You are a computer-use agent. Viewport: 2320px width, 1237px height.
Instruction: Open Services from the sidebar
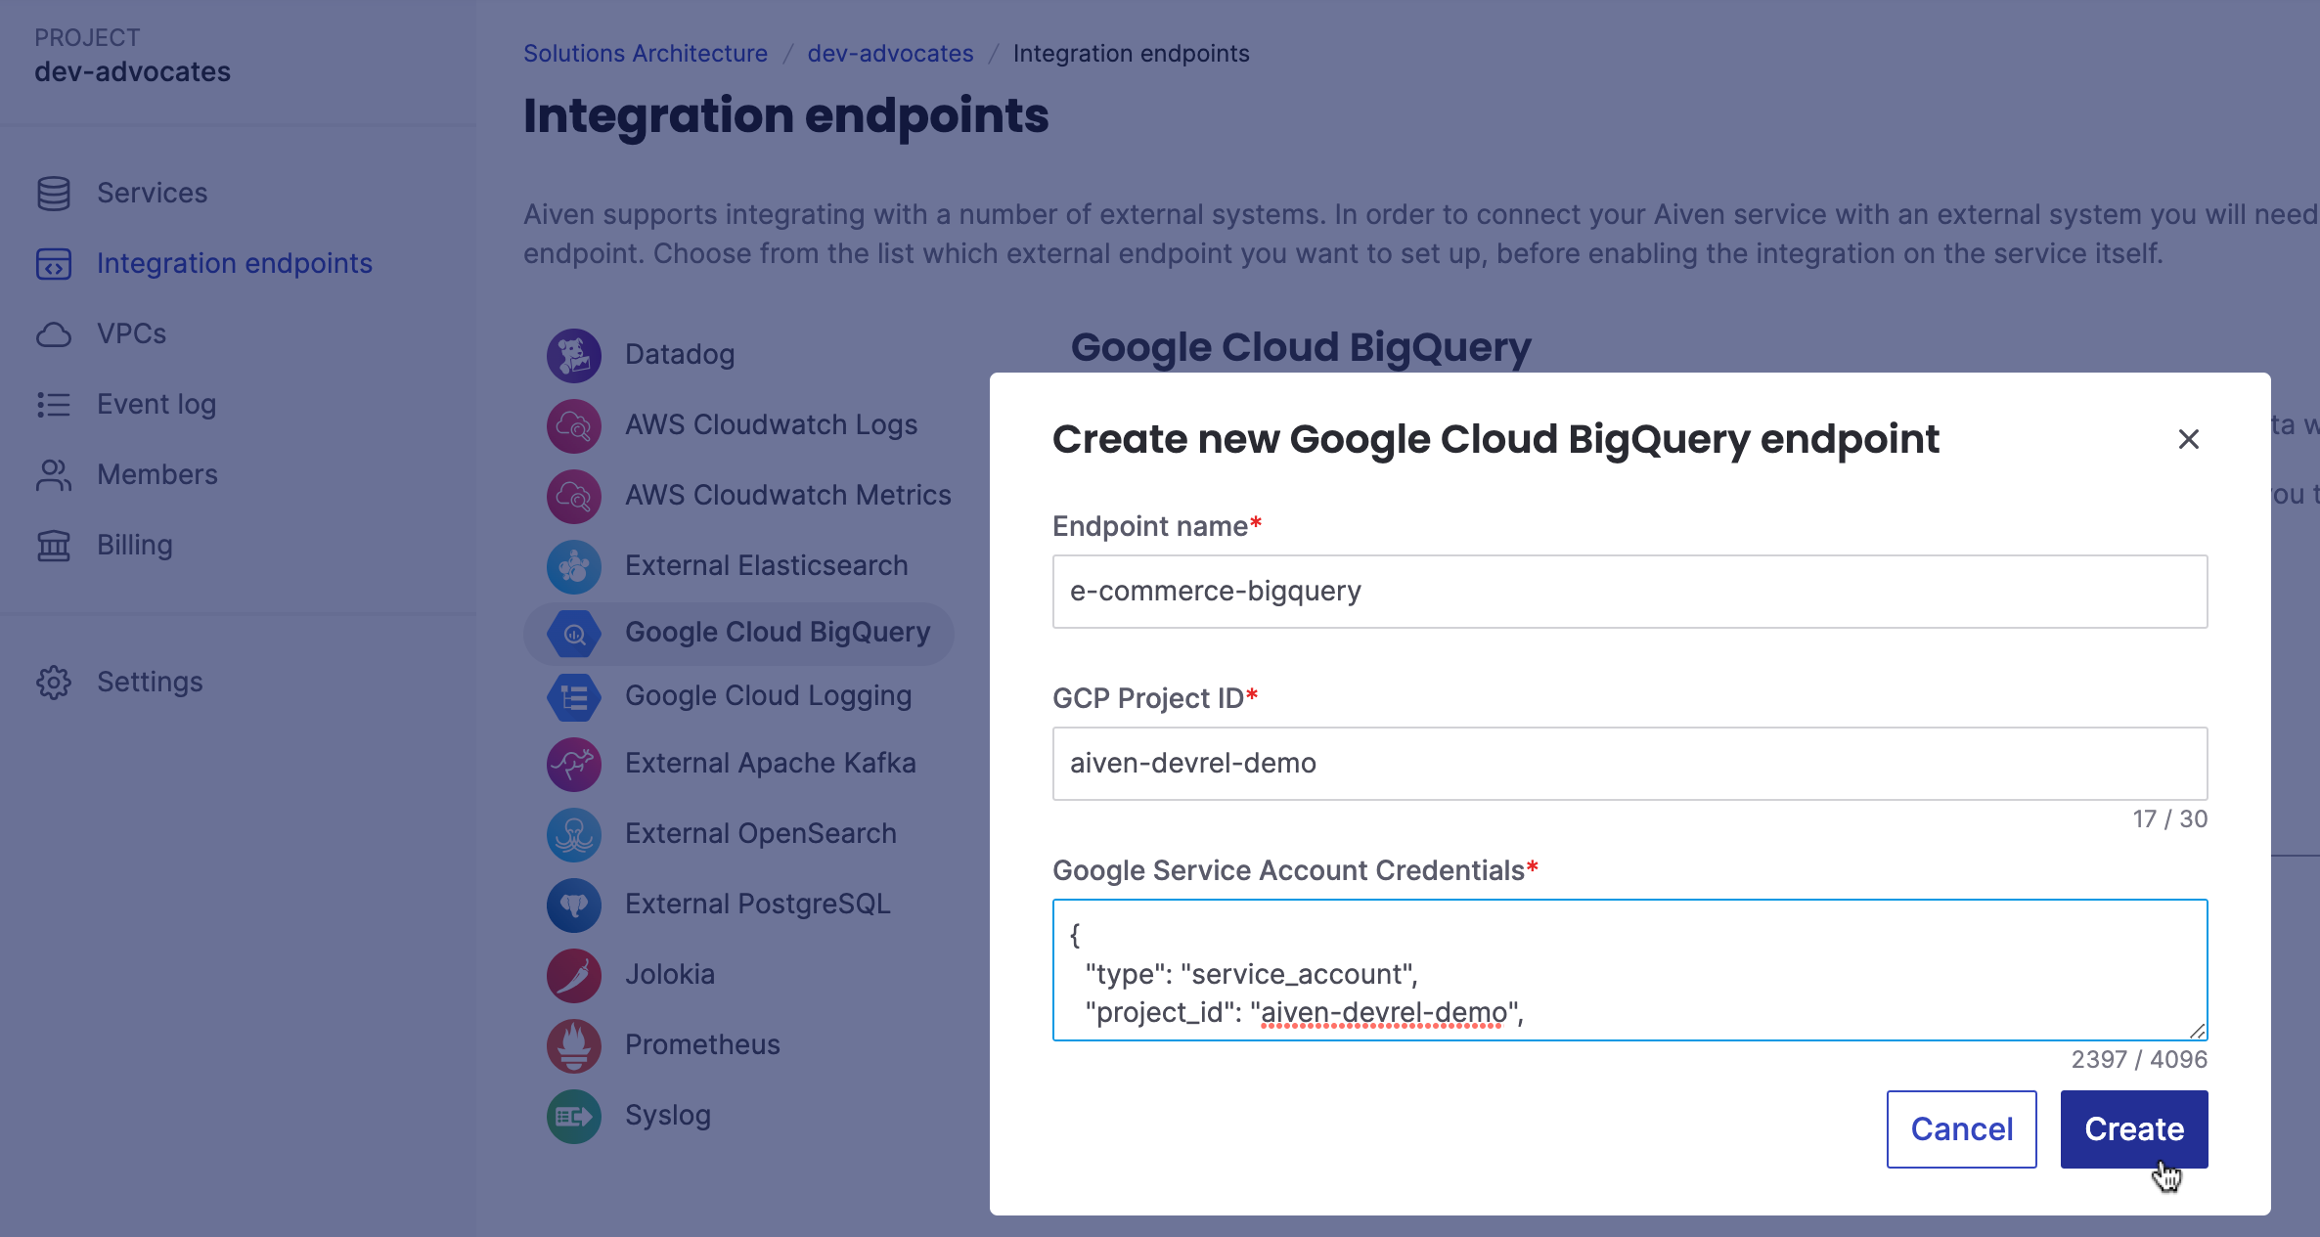click(x=152, y=193)
